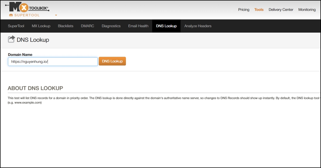The image size is (321, 168).
Task: Click the small orange SuperTool icon
Action: coord(11,15)
